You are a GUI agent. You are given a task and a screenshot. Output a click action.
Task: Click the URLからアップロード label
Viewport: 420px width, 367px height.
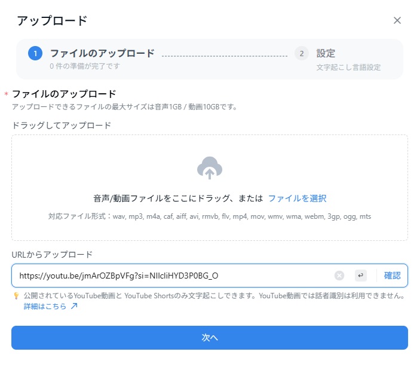pyautogui.click(x=52, y=254)
